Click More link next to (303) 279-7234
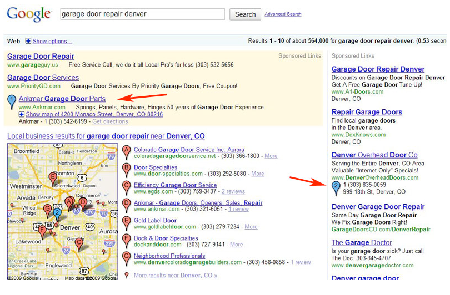The height and width of the screenshot is (295, 450). pos(251,227)
